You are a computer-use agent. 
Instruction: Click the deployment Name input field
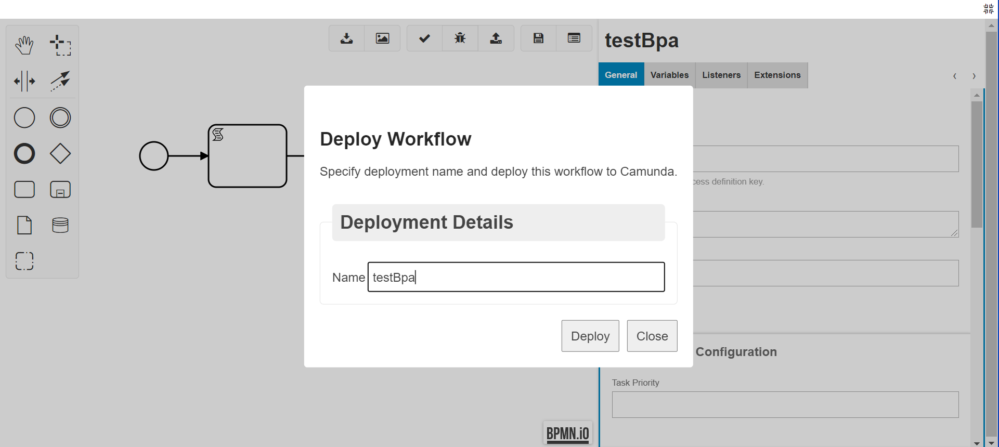[516, 277]
